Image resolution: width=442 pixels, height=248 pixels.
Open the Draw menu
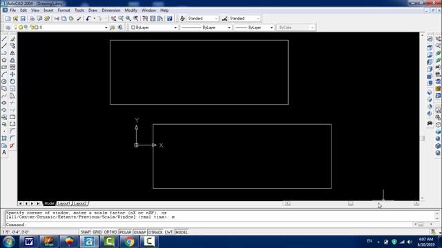pyautogui.click(x=93, y=10)
